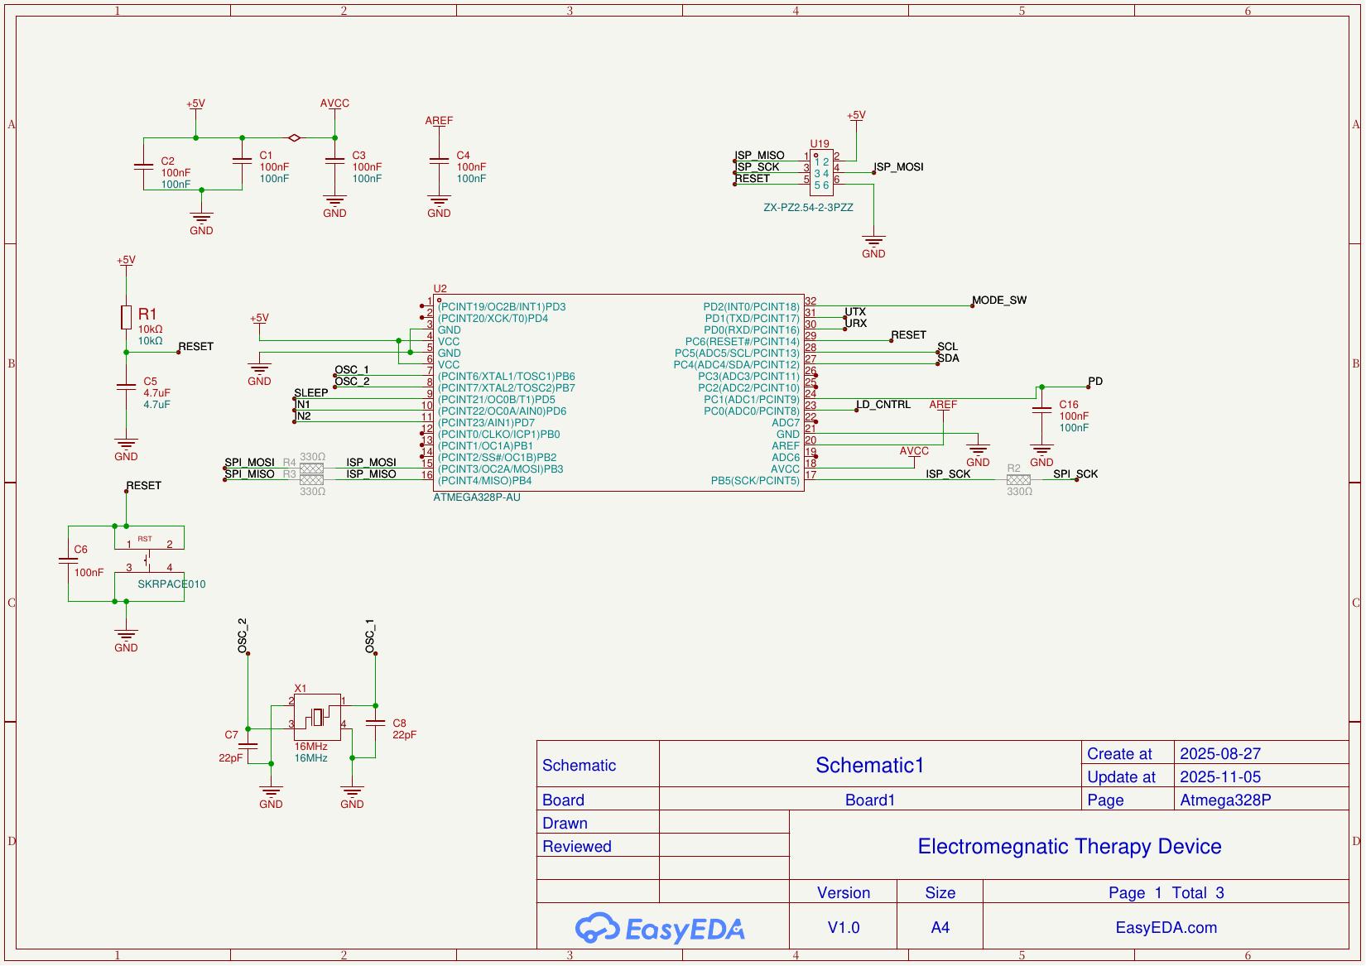Select the R1 resistor symbol

[x=126, y=317]
